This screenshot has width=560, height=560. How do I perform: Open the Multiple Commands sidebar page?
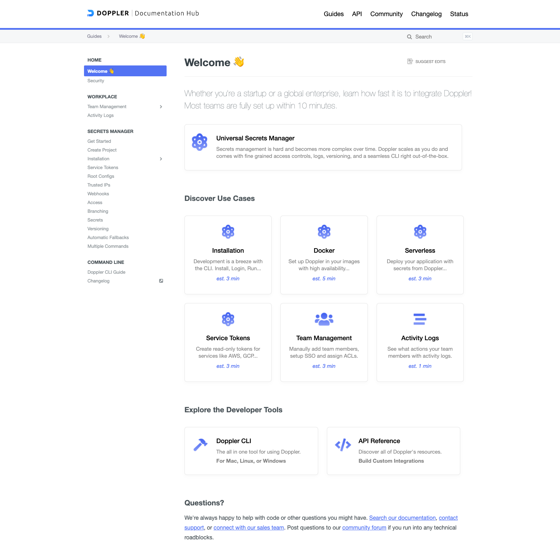[x=108, y=246]
